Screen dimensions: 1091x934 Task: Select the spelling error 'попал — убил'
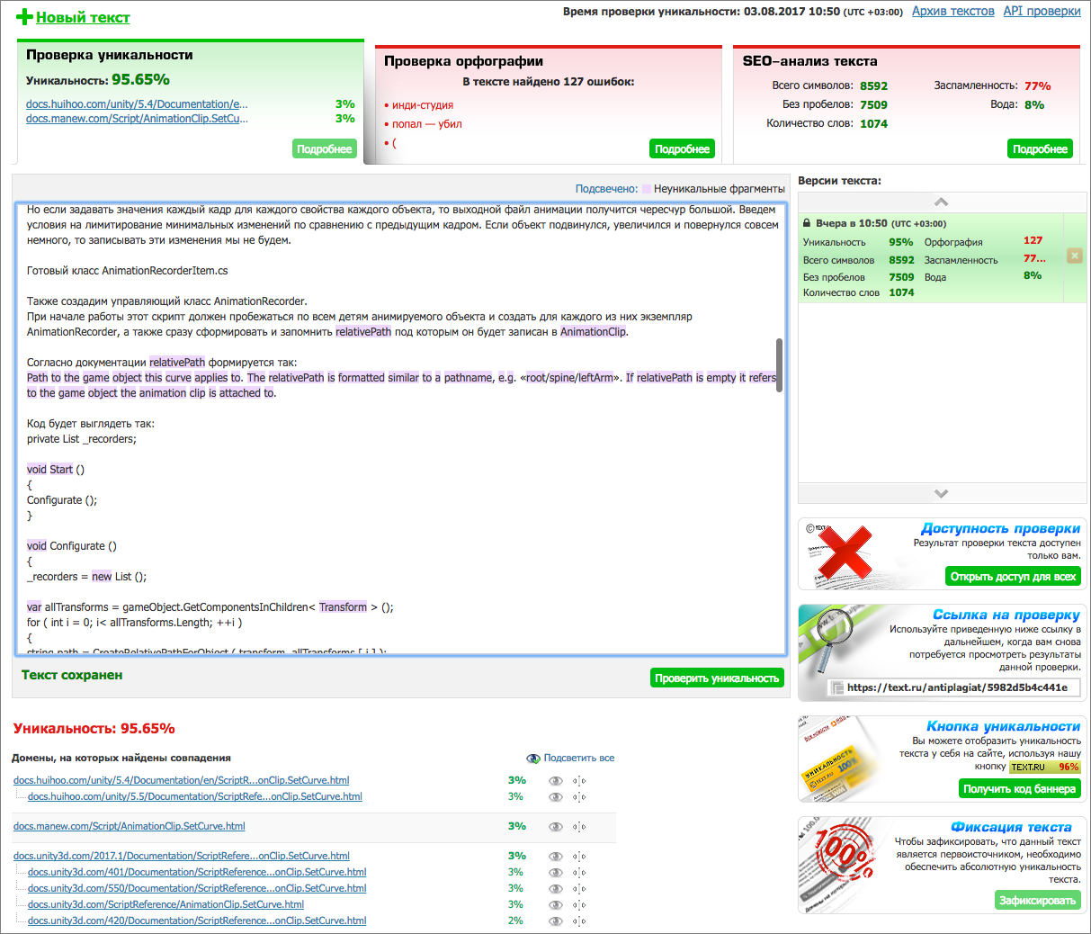pyautogui.click(x=427, y=124)
